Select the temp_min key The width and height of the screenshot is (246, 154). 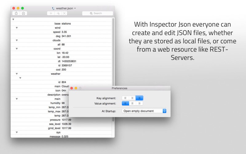coord(54,107)
